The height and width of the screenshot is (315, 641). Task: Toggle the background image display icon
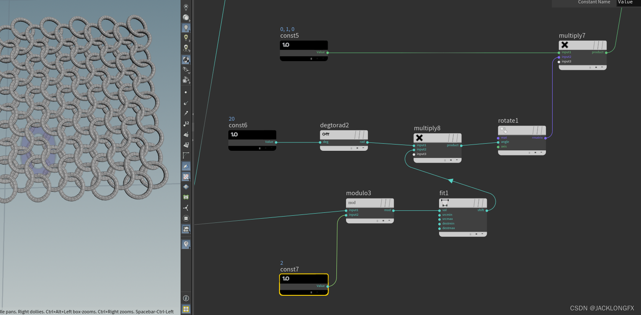click(186, 229)
